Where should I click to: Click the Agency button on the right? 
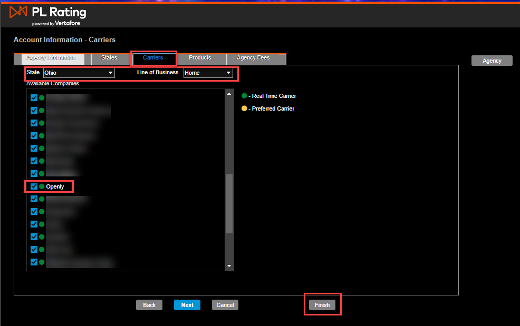pyautogui.click(x=492, y=61)
